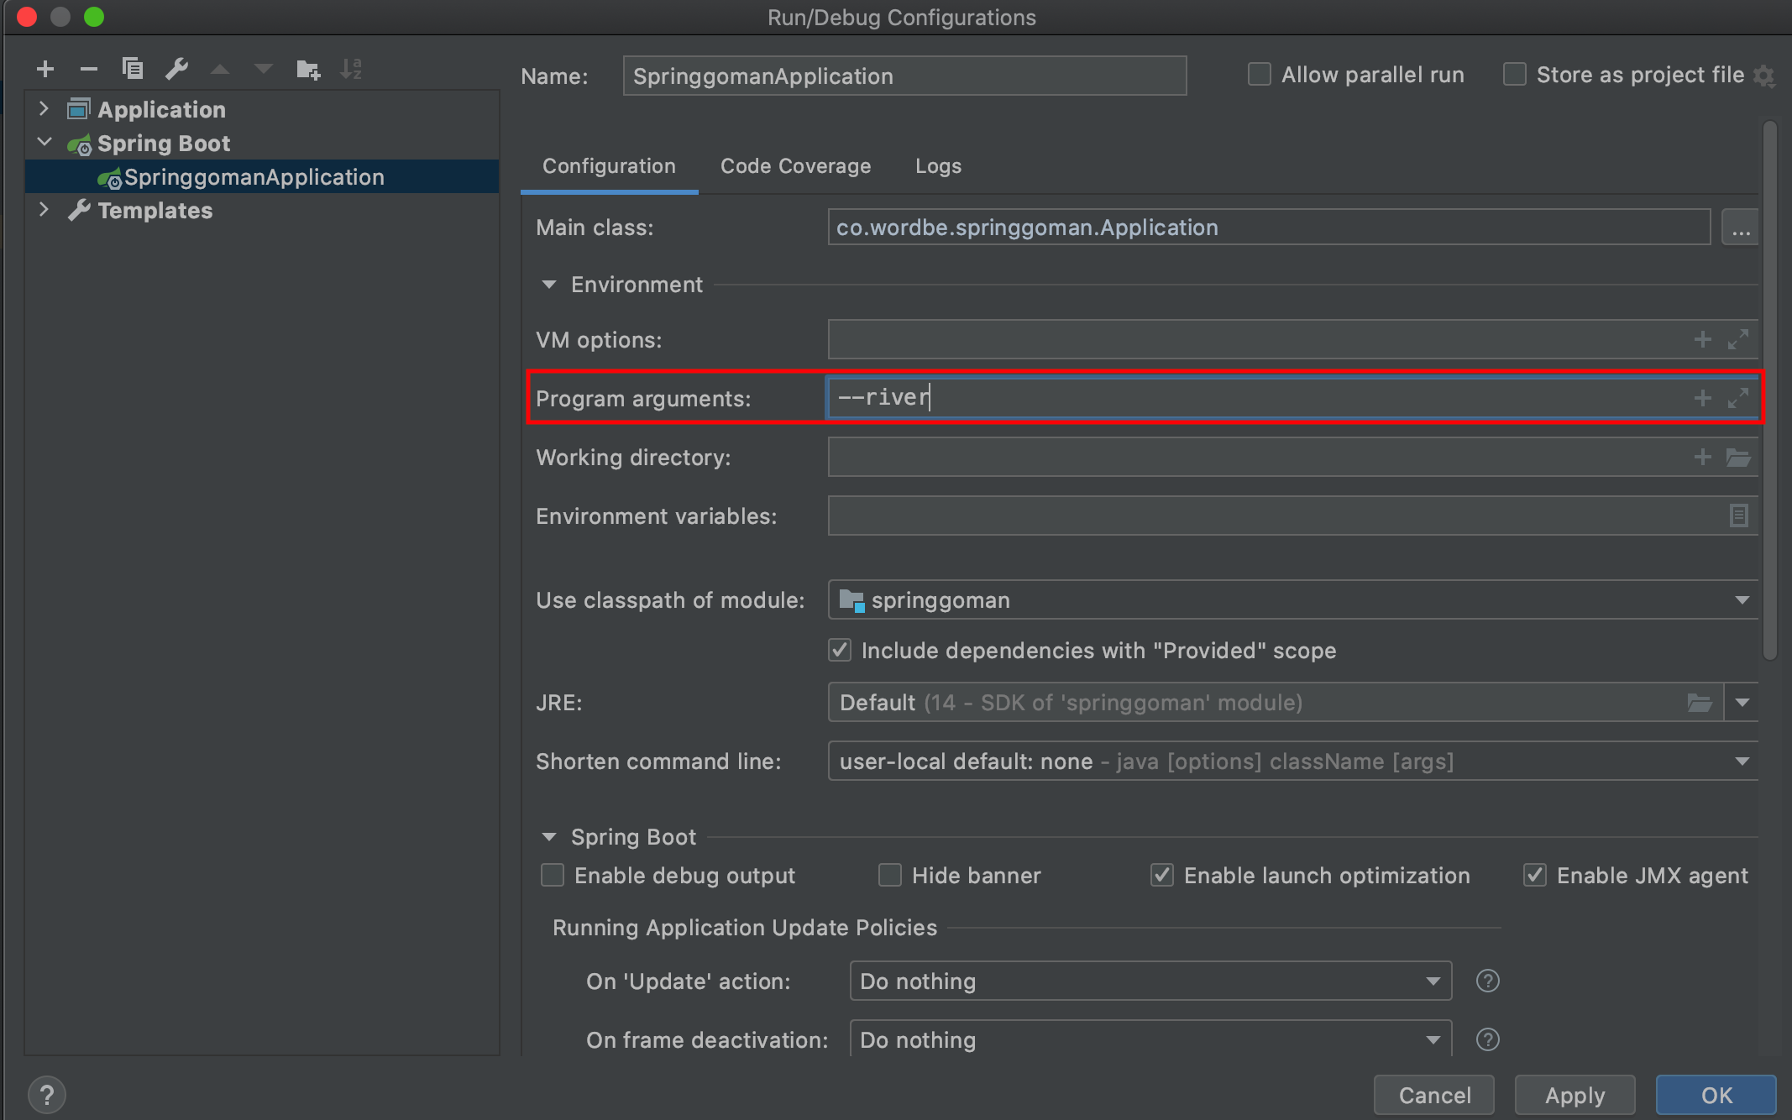
Task: Click inside VM options input field
Action: coord(1251,340)
